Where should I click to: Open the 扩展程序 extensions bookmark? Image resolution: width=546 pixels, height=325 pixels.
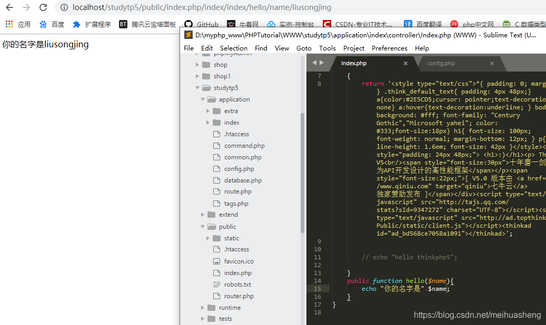(92, 24)
